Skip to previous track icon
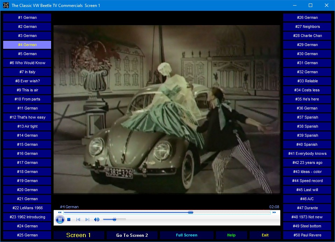 78,219
